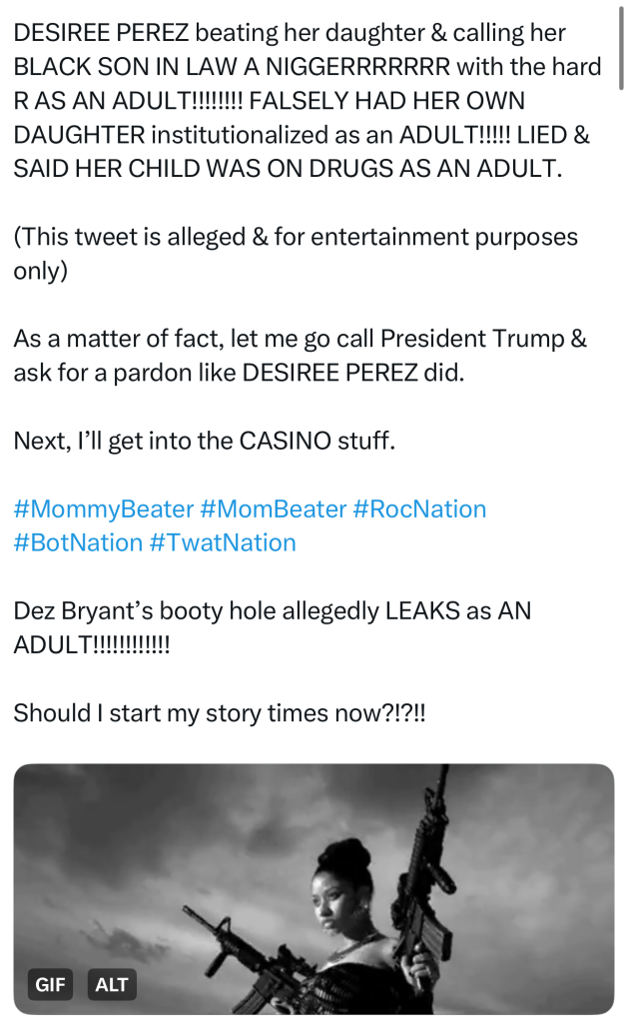Click the GIF badge on the media

(x=50, y=984)
